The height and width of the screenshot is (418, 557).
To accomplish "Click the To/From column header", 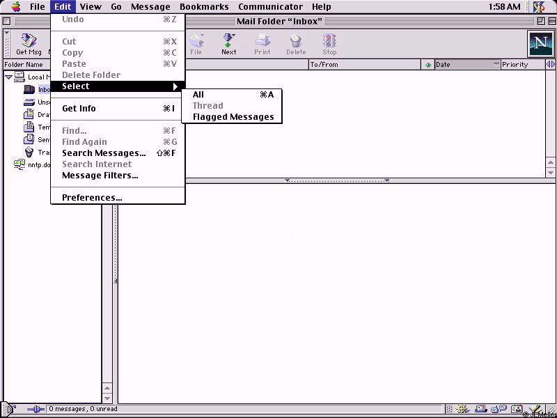I will click(362, 65).
